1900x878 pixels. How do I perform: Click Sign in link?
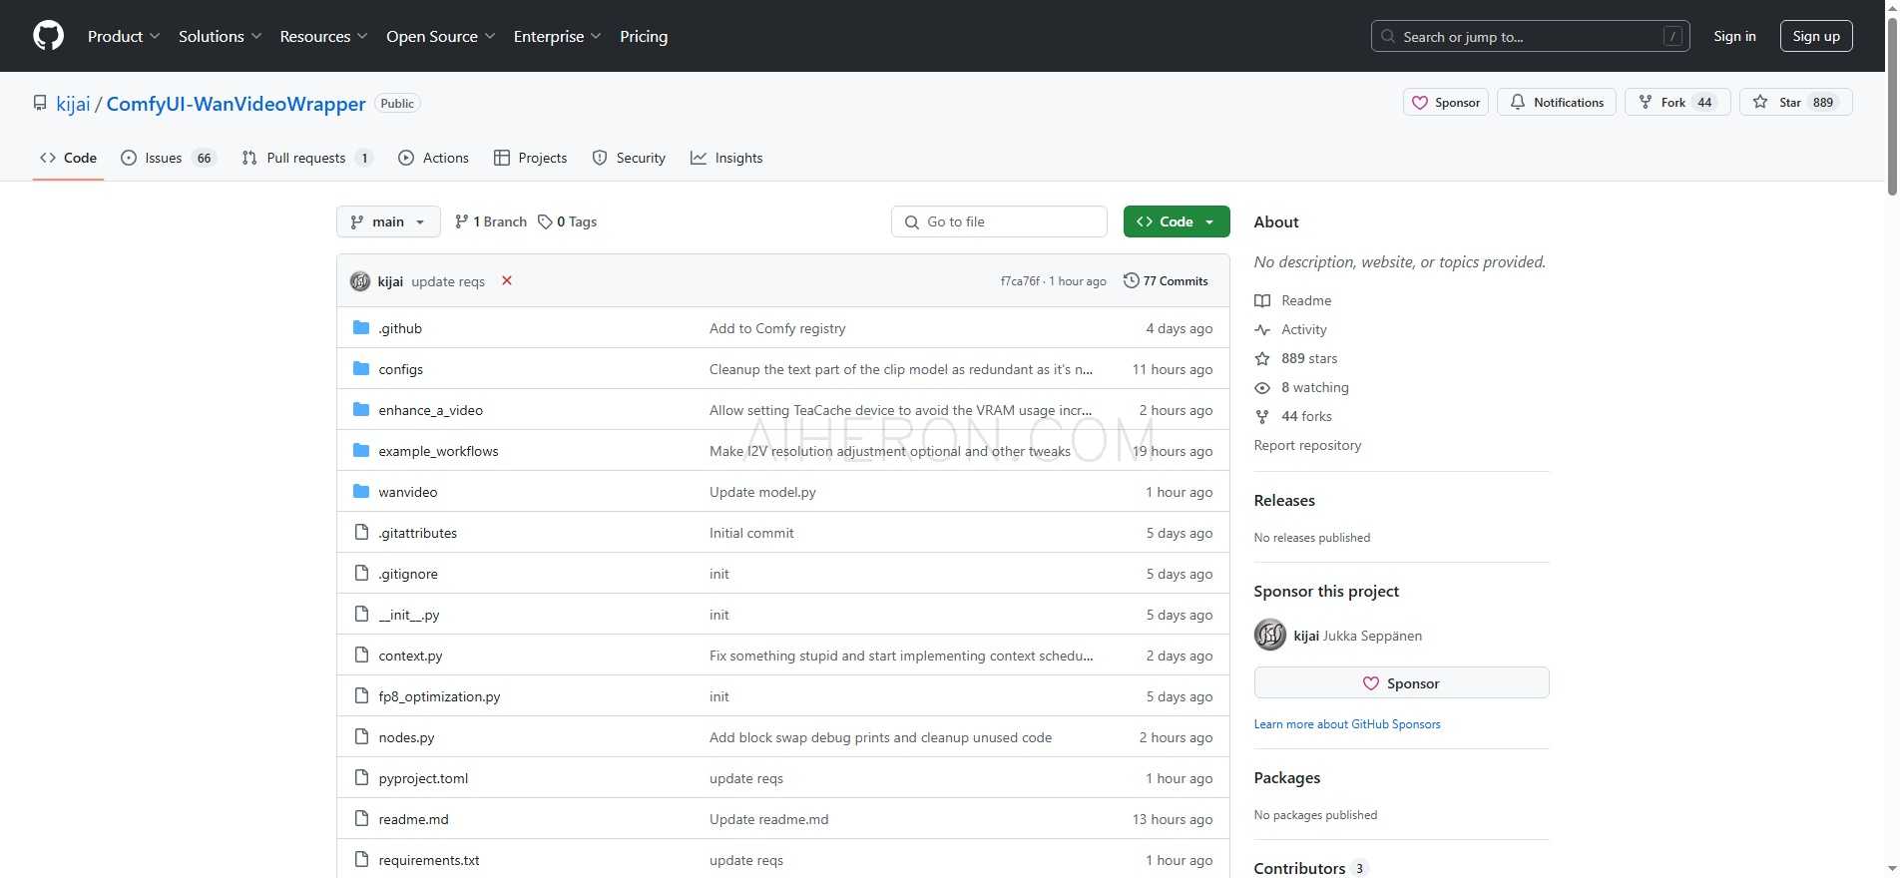point(1734,36)
